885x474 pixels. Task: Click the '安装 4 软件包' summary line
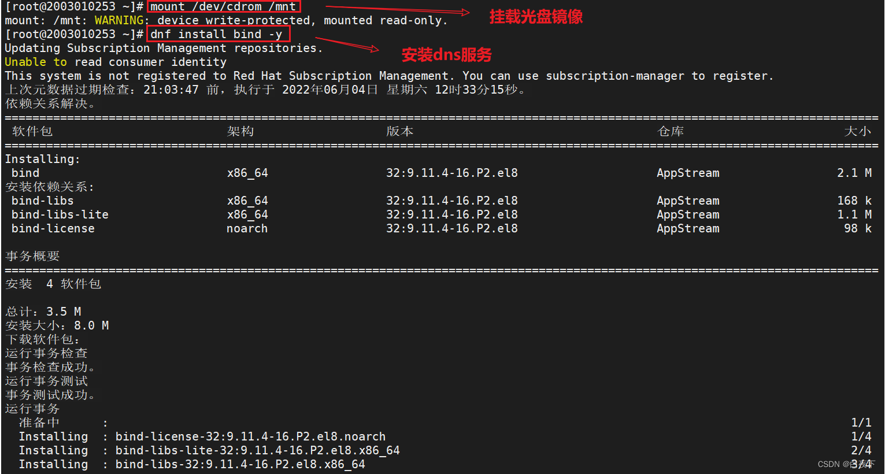tap(53, 284)
